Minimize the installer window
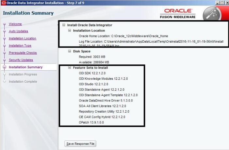The width and height of the screenshot is (229, 150). tap(218, 3)
